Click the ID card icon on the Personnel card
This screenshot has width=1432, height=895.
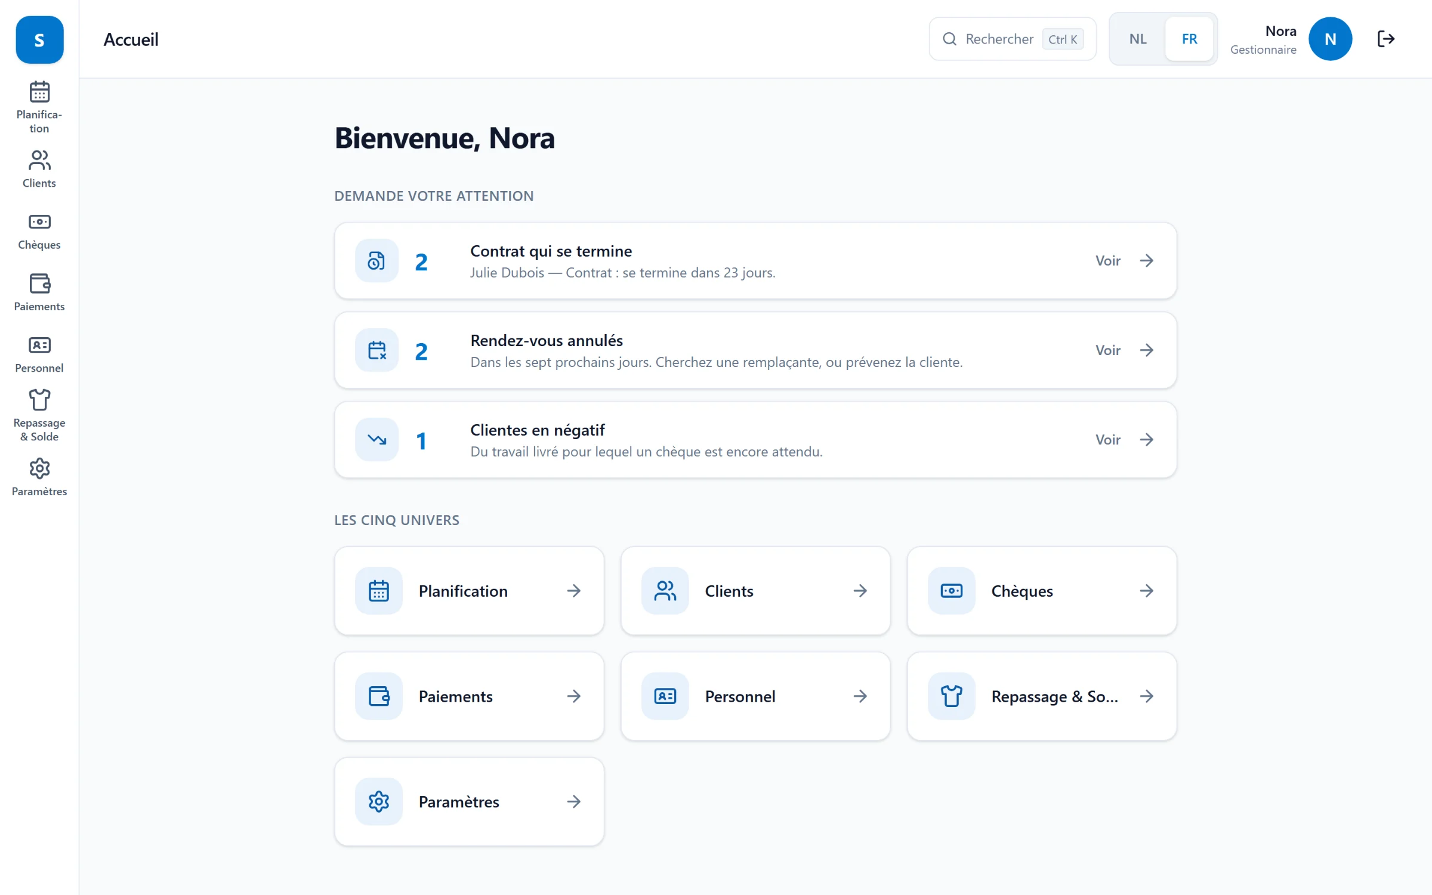[x=665, y=696]
